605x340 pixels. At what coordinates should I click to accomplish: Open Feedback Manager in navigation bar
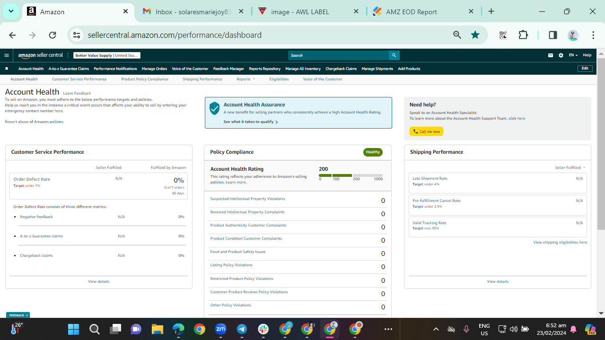tap(228, 69)
